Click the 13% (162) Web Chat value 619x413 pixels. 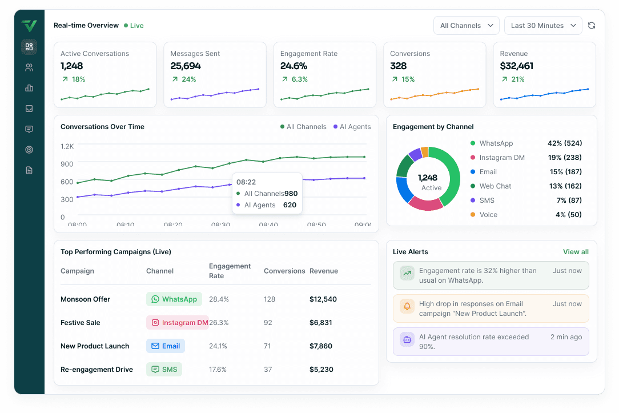565,186
